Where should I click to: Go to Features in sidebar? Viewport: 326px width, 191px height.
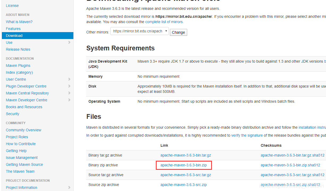click(x=13, y=29)
